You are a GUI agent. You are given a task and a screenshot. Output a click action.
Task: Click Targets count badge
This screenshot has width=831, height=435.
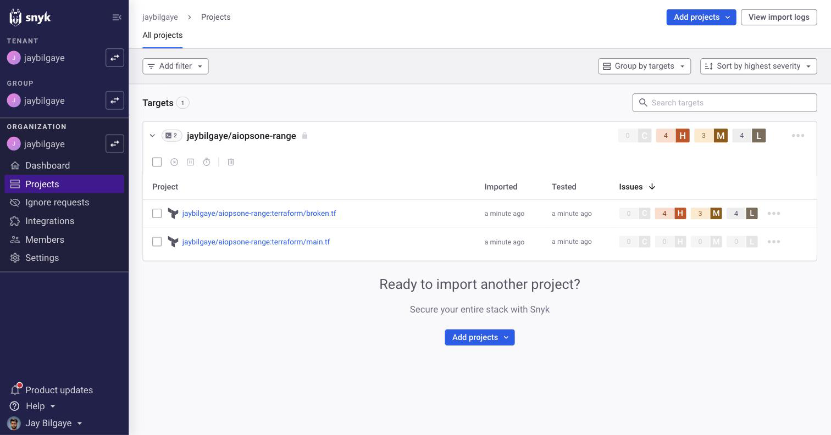coord(182,103)
